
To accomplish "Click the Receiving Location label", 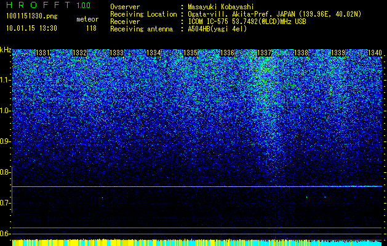I will point(143,14).
